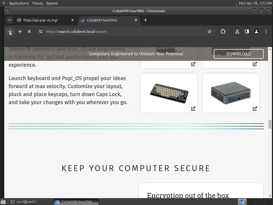Click the page vertical scrollbar thumb
Image resolution: width=273 pixels, height=205 pixels.
click(x=270, y=124)
